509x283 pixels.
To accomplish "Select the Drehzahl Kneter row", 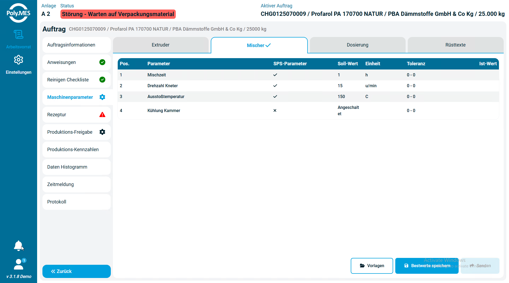I will point(308,86).
